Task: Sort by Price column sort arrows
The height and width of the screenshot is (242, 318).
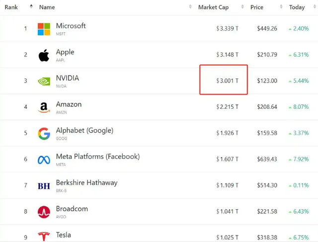Action: (281, 6)
